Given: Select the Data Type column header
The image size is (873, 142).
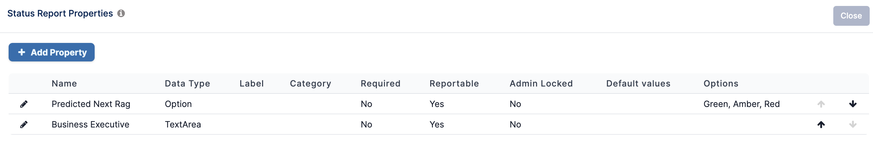Looking at the screenshot, I should point(187,84).
